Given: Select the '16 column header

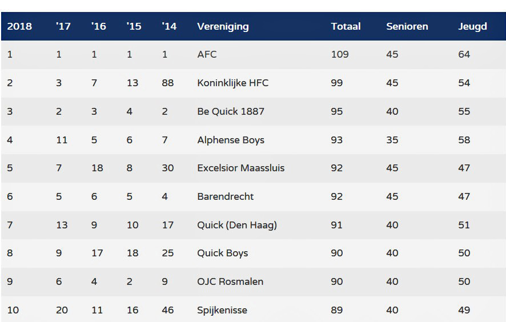Looking at the screenshot, I should (x=98, y=26).
